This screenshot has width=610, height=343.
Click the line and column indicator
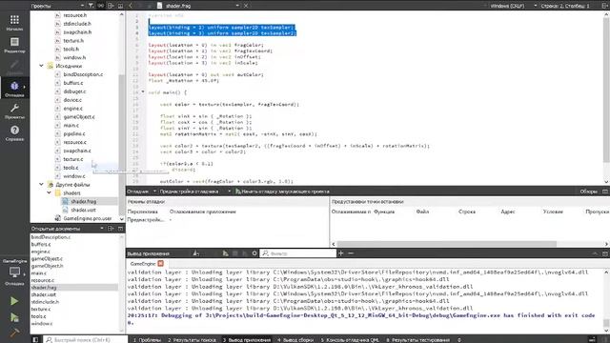[x=565, y=6]
